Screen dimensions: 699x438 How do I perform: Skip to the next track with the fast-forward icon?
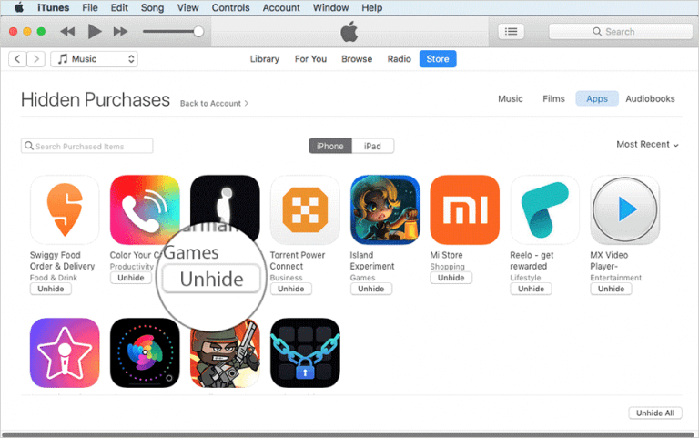coord(120,31)
